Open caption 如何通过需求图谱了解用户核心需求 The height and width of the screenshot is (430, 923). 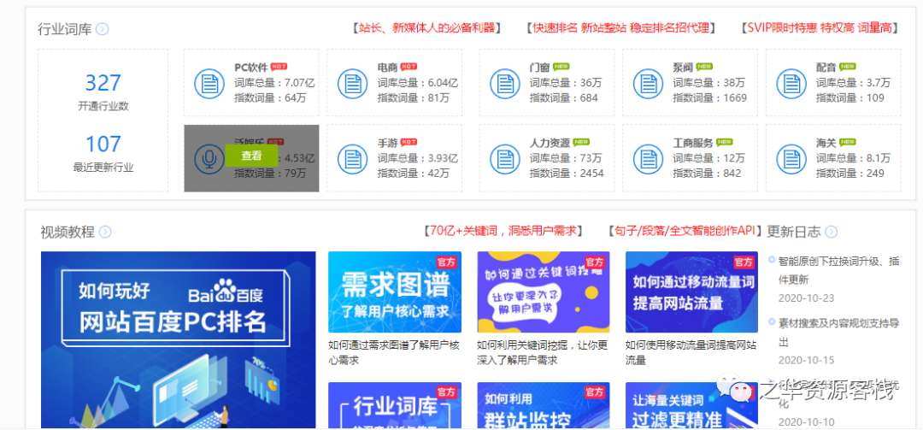(x=394, y=352)
